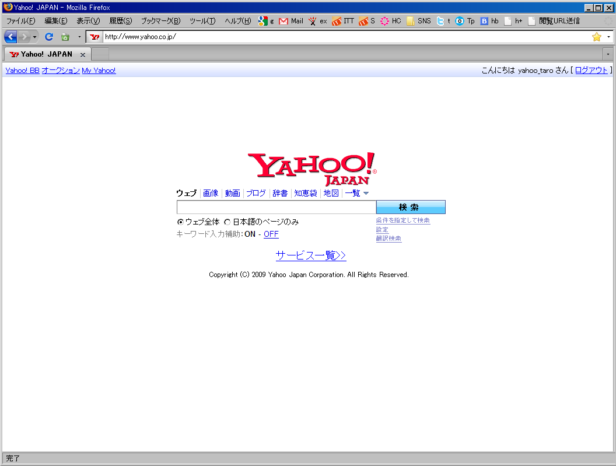Image resolution: width=616 pixels, height=466 pixels.
Task: Open the ツール(T) menu
Action: pos(202,21)
